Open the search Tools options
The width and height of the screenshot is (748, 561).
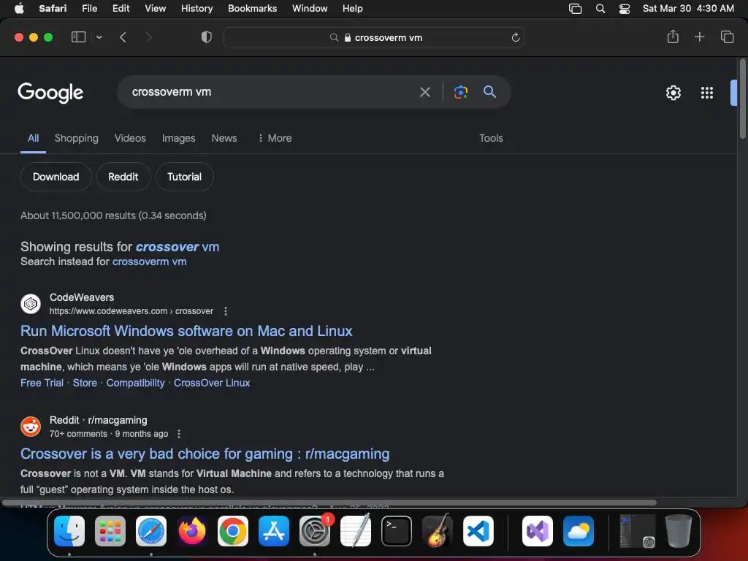coord(491,138)
